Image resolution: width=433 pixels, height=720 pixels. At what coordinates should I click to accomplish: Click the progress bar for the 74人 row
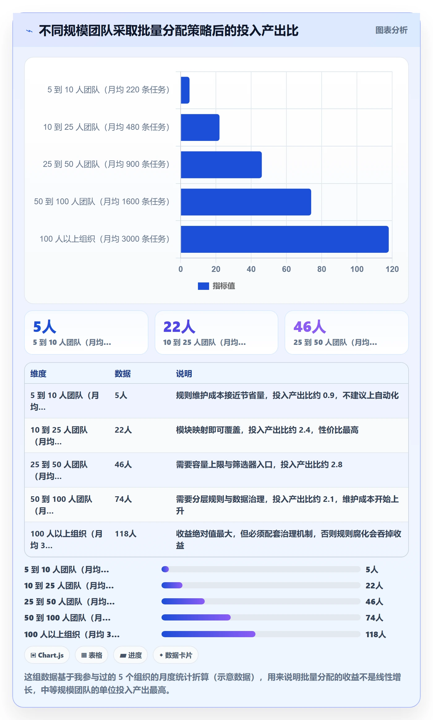pos(261,617)
